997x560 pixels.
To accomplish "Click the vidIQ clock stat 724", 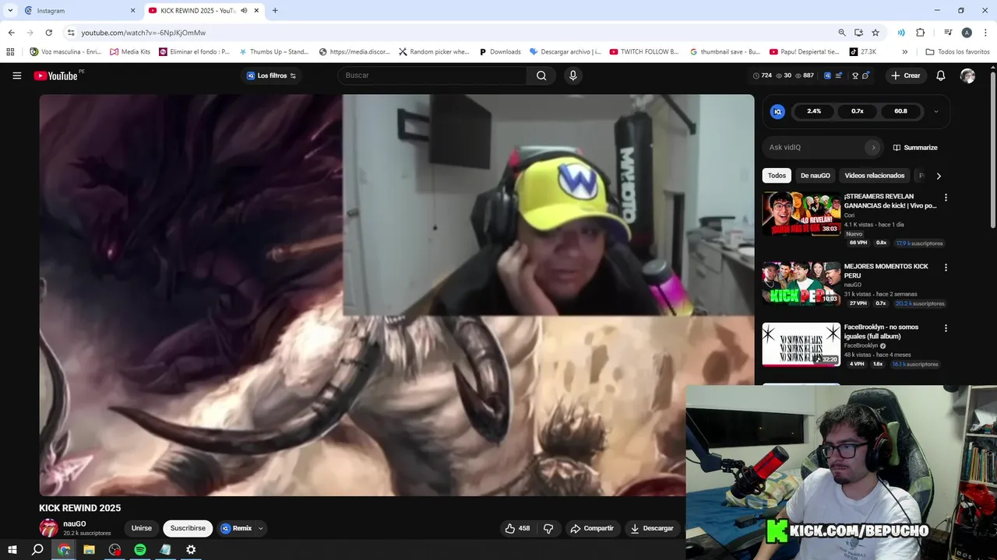I will point(763,75).
